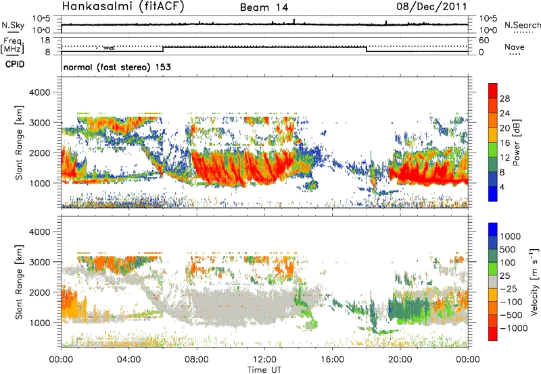Pick the light green 12–16 dB power swatch
The width and height of the screenshot is (541, 374).
(493, 150)
